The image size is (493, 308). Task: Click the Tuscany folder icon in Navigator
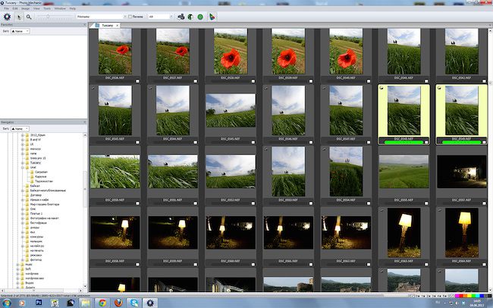pos(27,162)
